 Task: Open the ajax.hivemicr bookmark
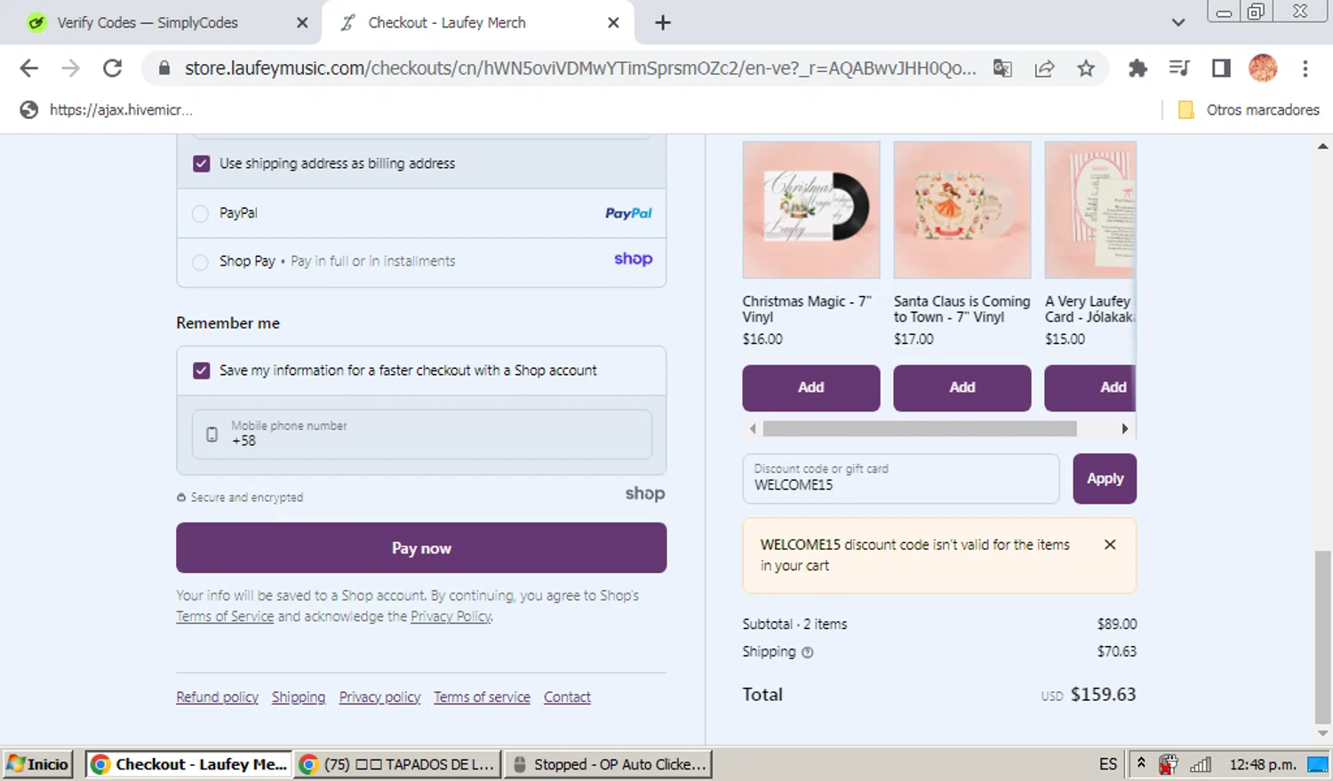click(x=107, y=110)
